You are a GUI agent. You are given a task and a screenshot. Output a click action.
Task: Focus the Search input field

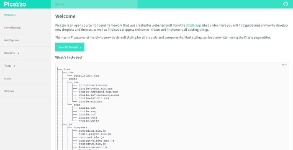94,4
